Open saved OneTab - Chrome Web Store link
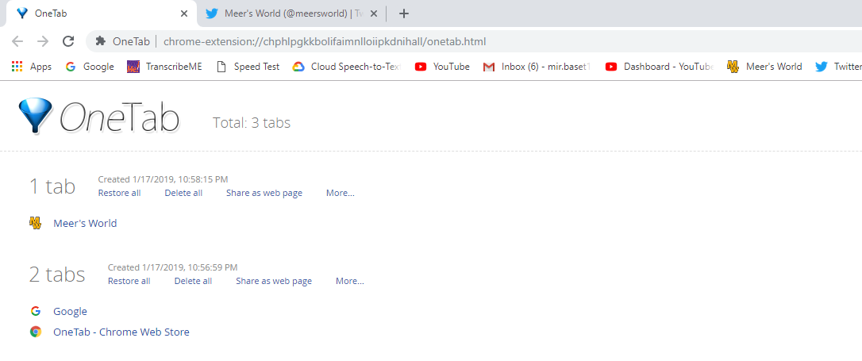The image size is (862, 361). pos(121,332)
